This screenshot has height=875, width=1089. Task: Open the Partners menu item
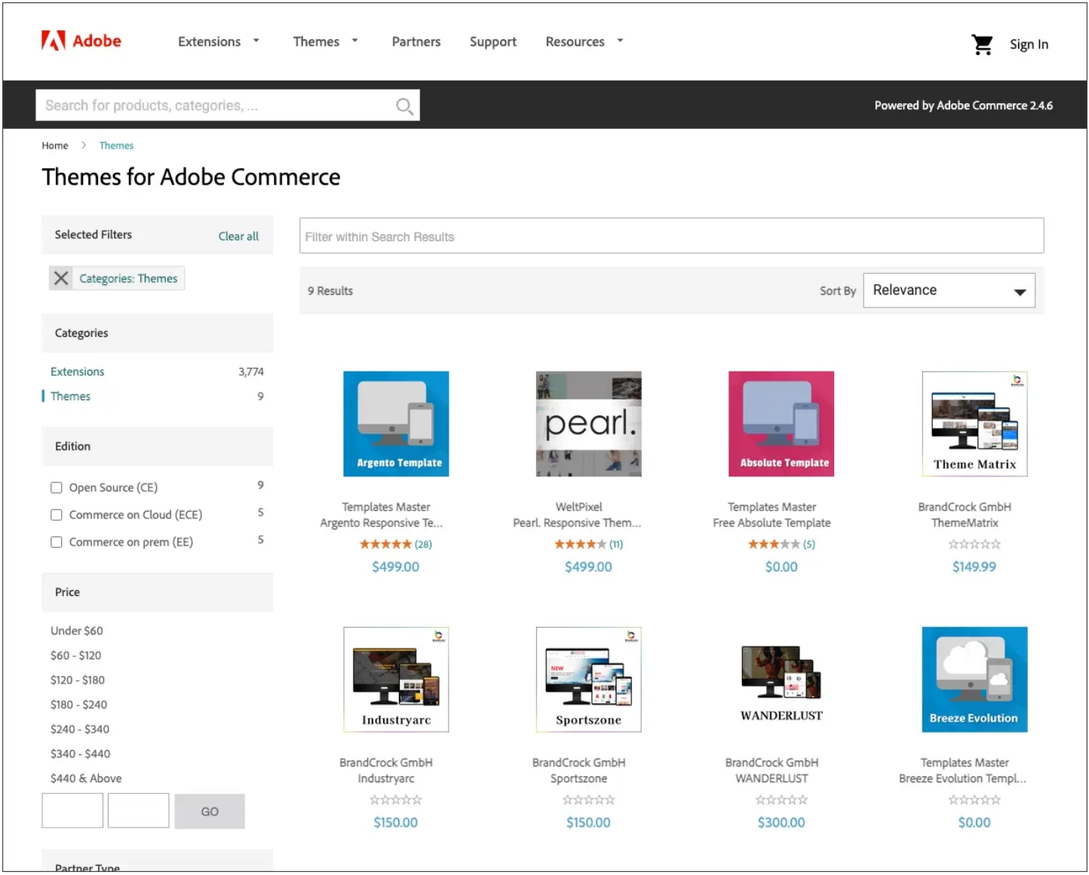click(416, 41)
